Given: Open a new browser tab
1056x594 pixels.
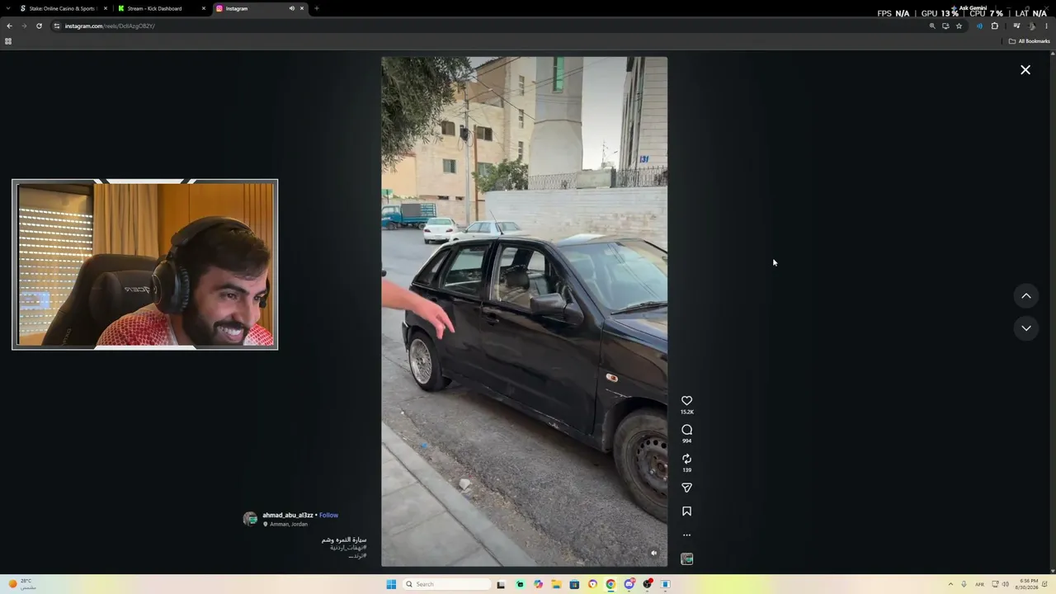Looking at the screenshot, I should click(x=317, y=8).
